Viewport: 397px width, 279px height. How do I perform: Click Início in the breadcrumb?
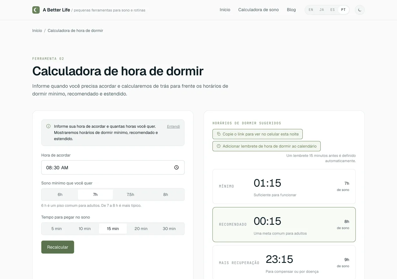[37, 30]
